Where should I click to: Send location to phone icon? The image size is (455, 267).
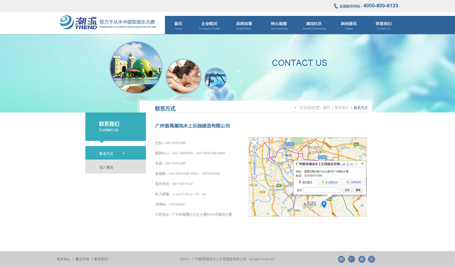(348, 164)
